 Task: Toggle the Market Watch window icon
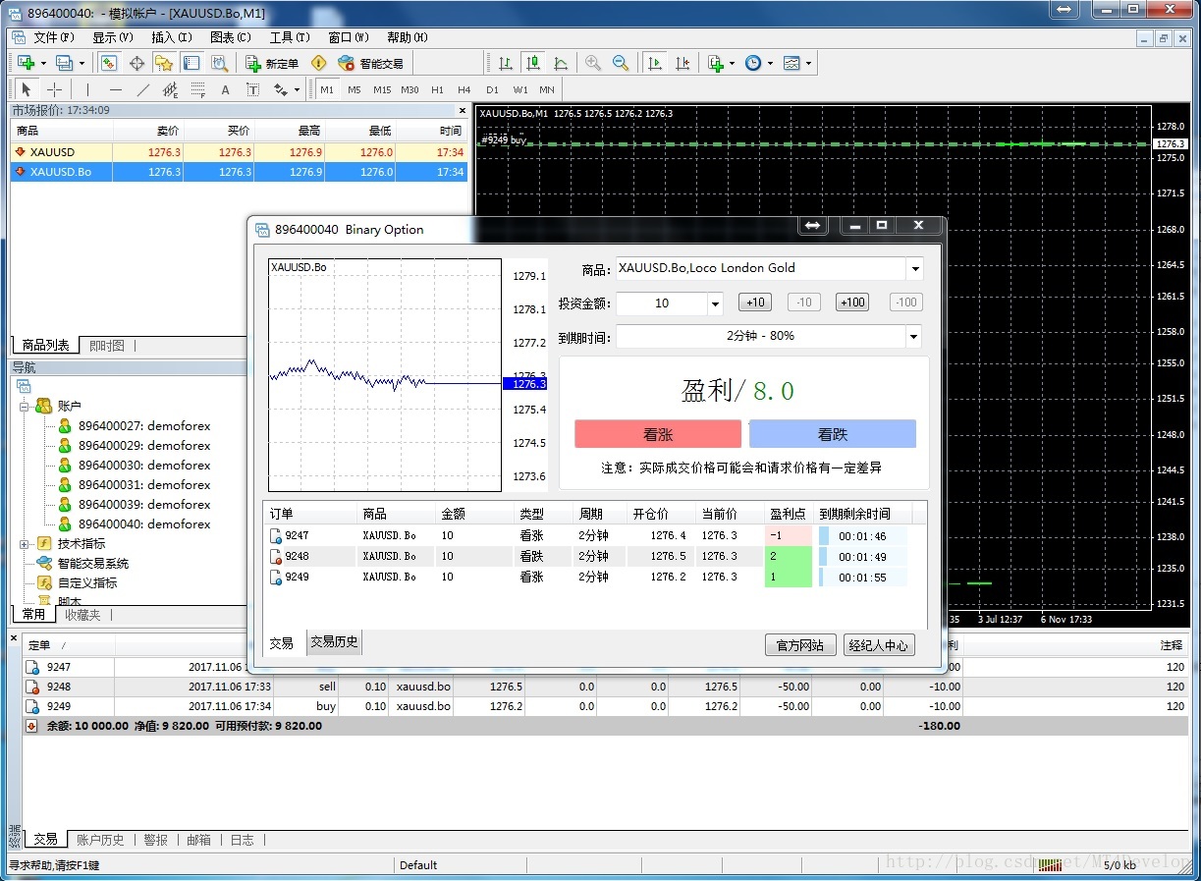coord(110,63)
